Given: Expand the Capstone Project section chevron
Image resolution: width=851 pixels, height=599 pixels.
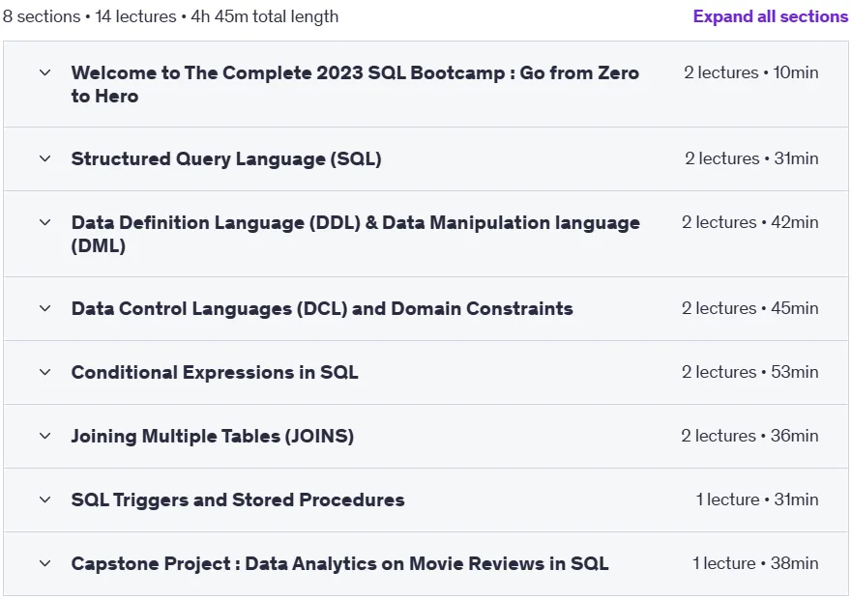Looking at the screenshot, I should point(45,564).
